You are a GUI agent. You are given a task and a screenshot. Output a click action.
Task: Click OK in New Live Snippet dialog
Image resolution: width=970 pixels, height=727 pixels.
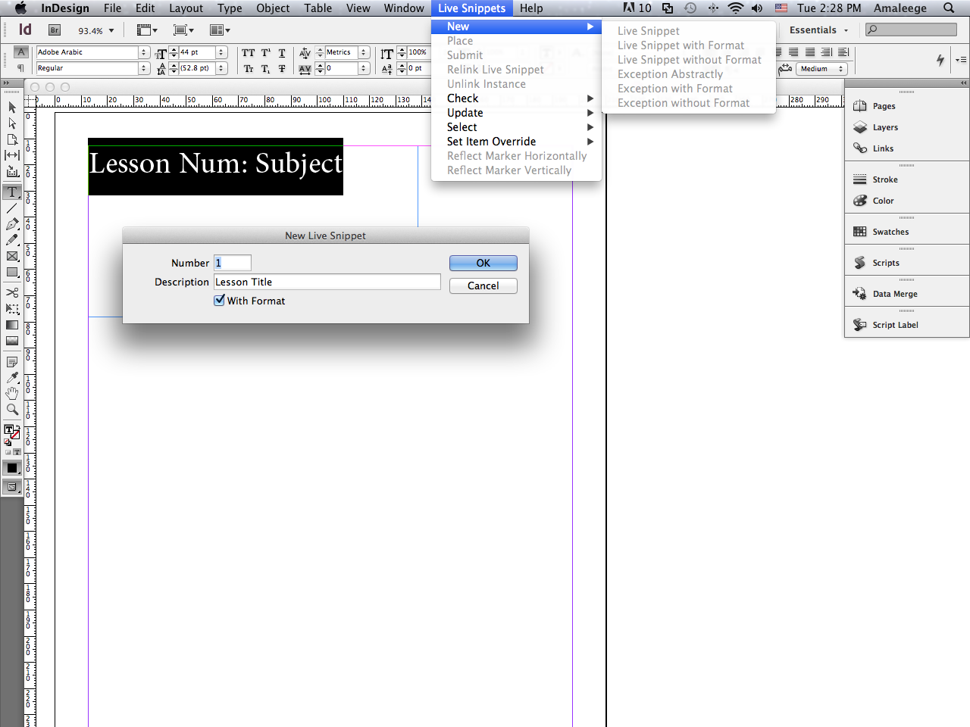(x=483, y=263)
